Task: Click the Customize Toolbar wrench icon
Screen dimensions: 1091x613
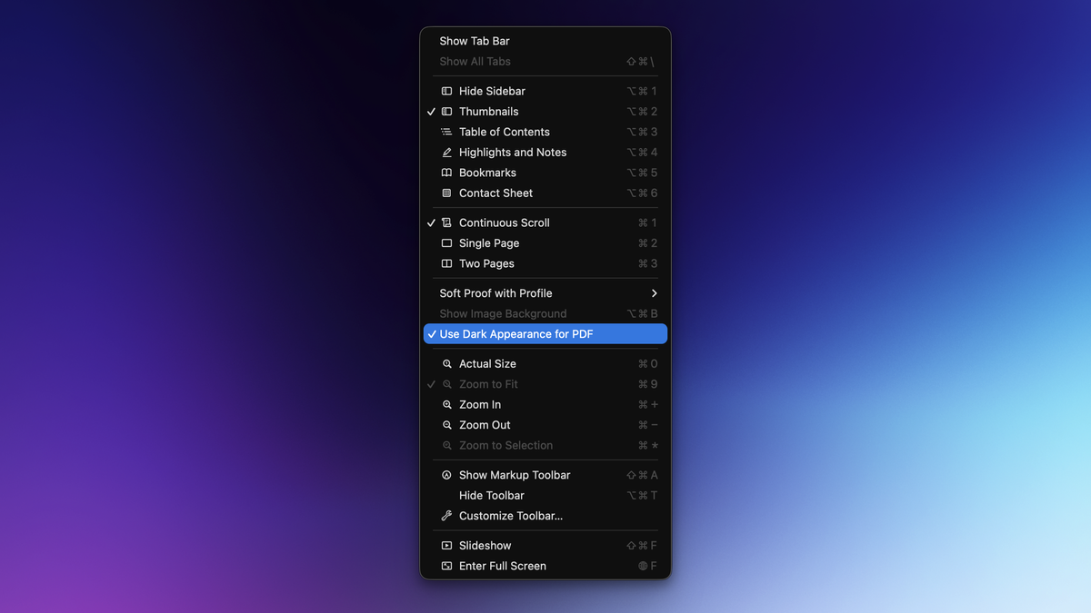Action: [x=446, y=516]
